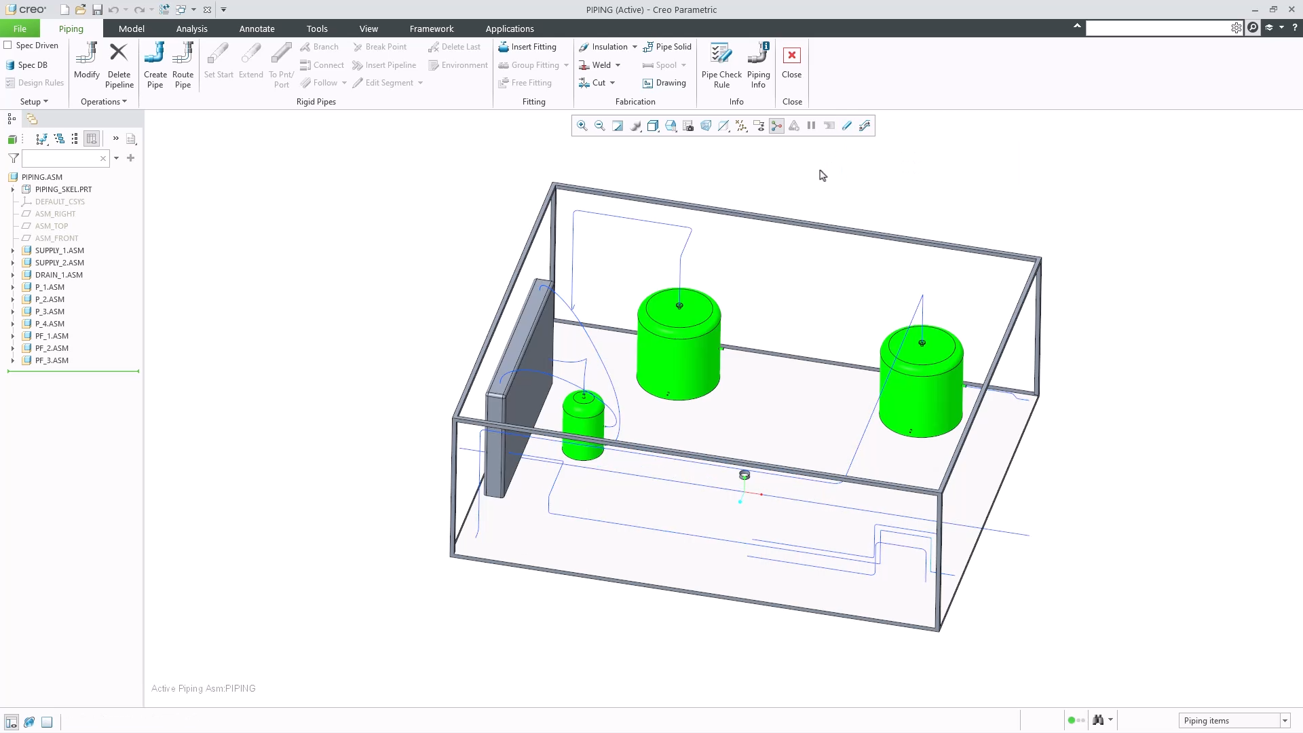Click the Cut fabrication button
This screenshot has width=1303, height=733.
597,83
